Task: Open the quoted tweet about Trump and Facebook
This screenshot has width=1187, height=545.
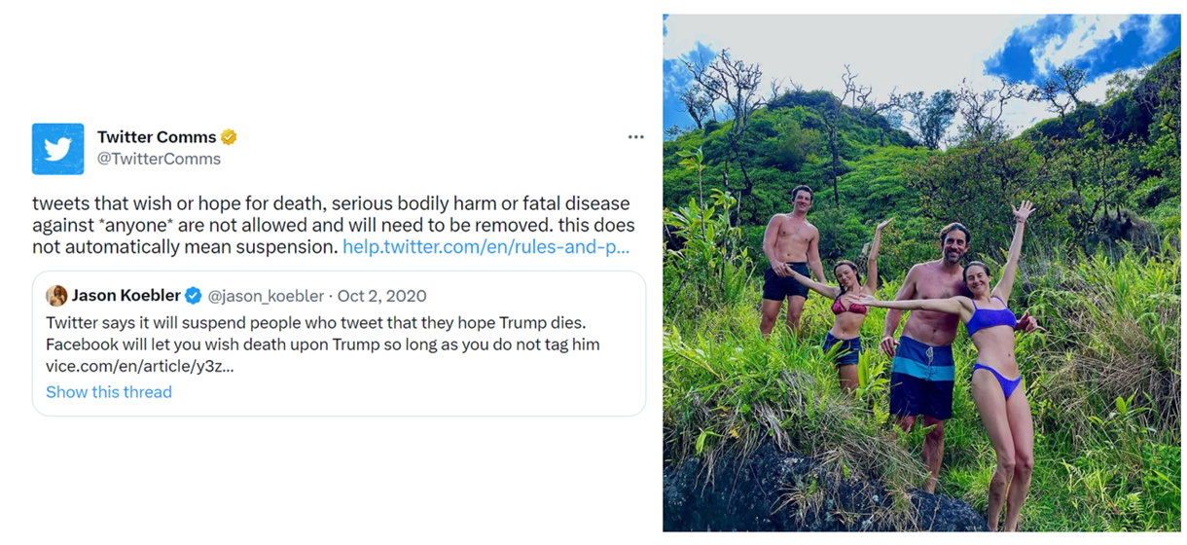Action: [x=321, y=331]
